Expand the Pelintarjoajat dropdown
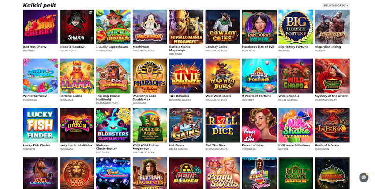The height and width of the screenshot is (189, 375). (x=336, y=5)
